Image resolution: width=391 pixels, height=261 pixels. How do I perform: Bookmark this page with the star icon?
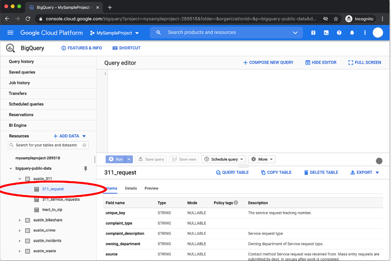pos(336,19)
